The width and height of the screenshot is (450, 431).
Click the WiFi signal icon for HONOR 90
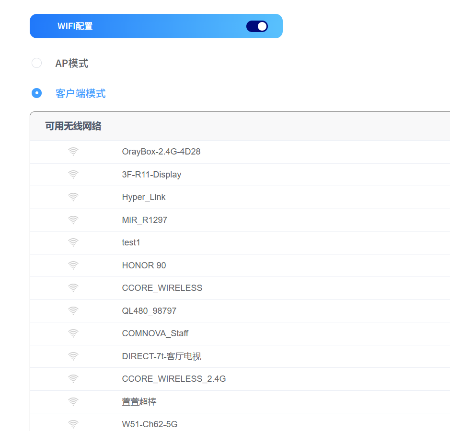pyautogui.click(x=73, y=265)
